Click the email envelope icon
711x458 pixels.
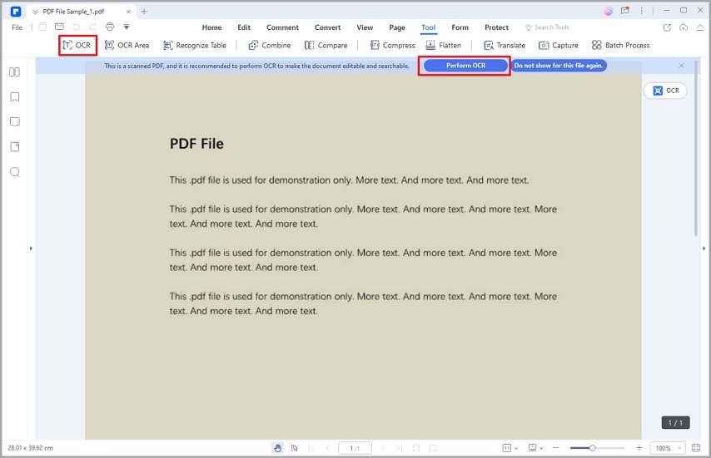(x=59, y=27)
